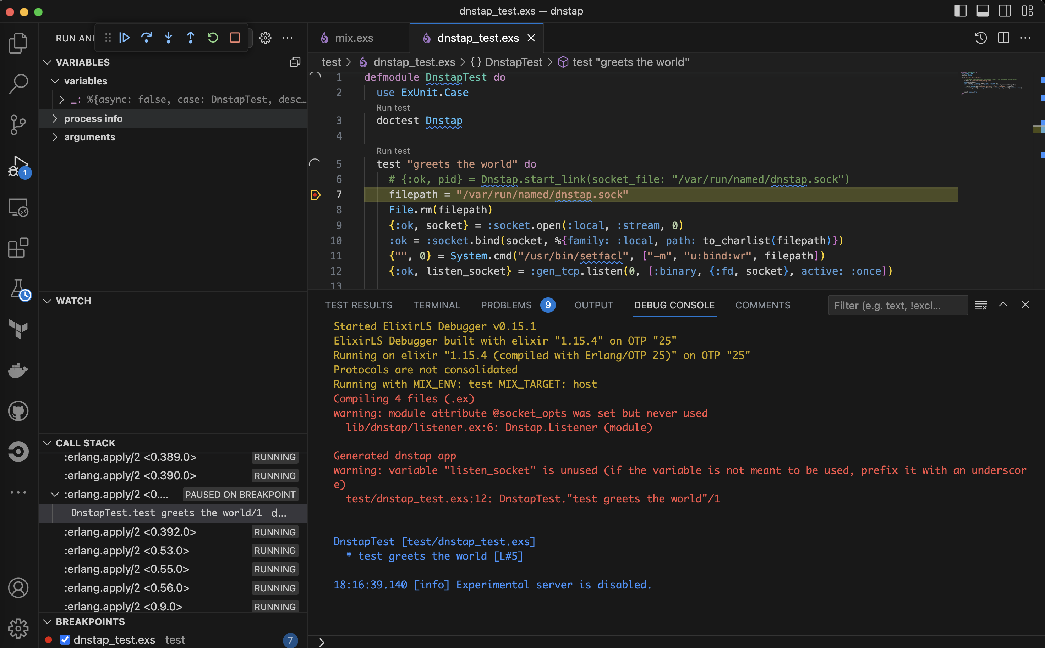Disable the dnstap_test.exs breakpoint checkbox
Screen dimensions: 1045x648
pyautogui.click(x=65, y=639)
